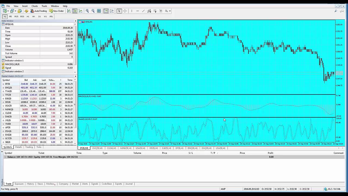The image size is (348, 196).
Task: Switch to the Ticks tab in Market Watch
Action: 39,147
